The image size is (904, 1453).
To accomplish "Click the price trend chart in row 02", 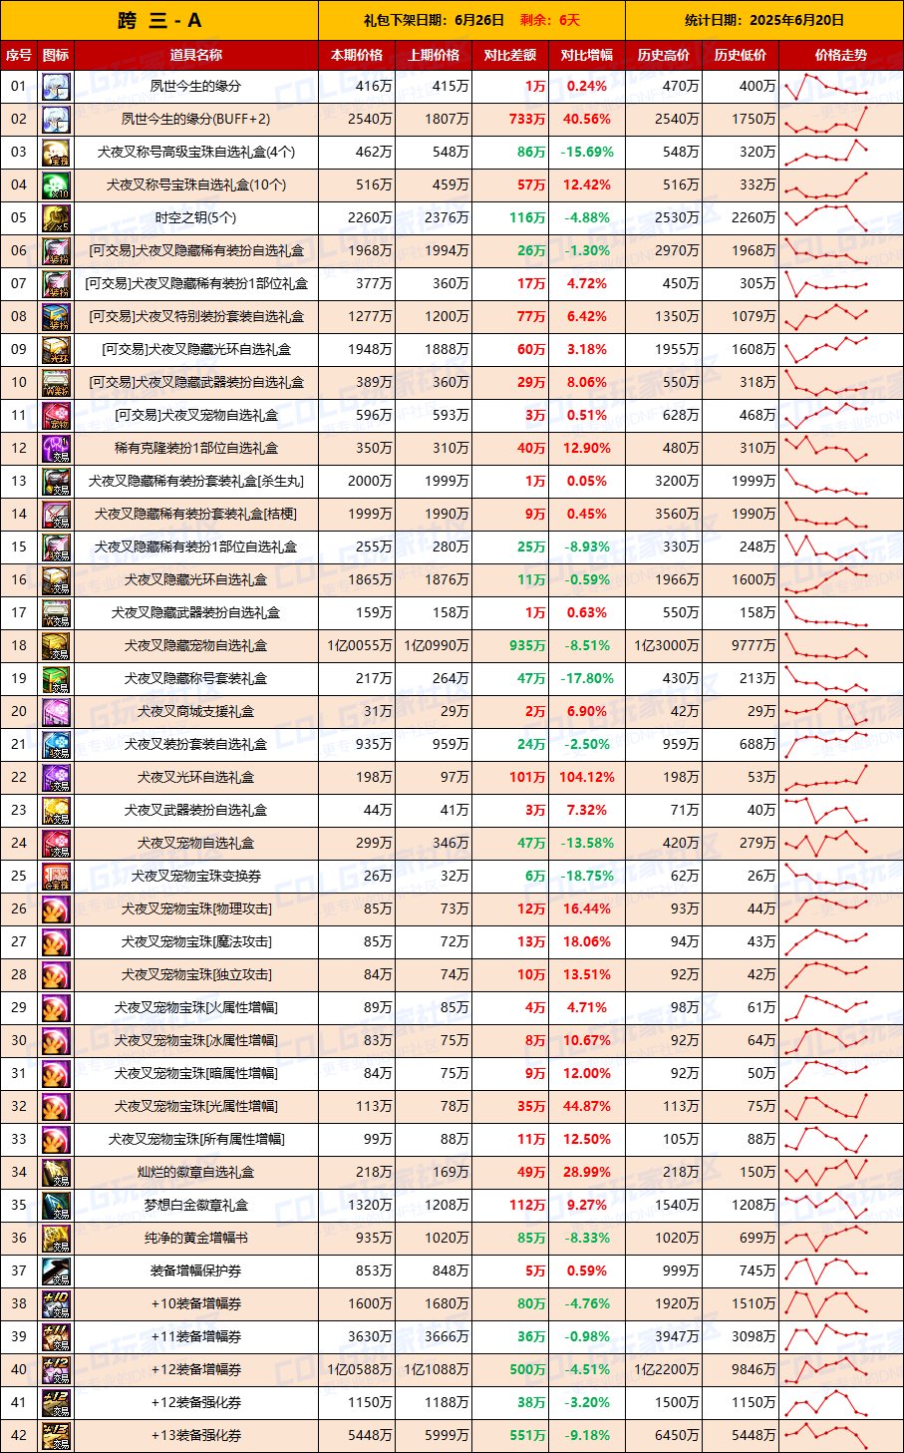I will pos(827,120).
